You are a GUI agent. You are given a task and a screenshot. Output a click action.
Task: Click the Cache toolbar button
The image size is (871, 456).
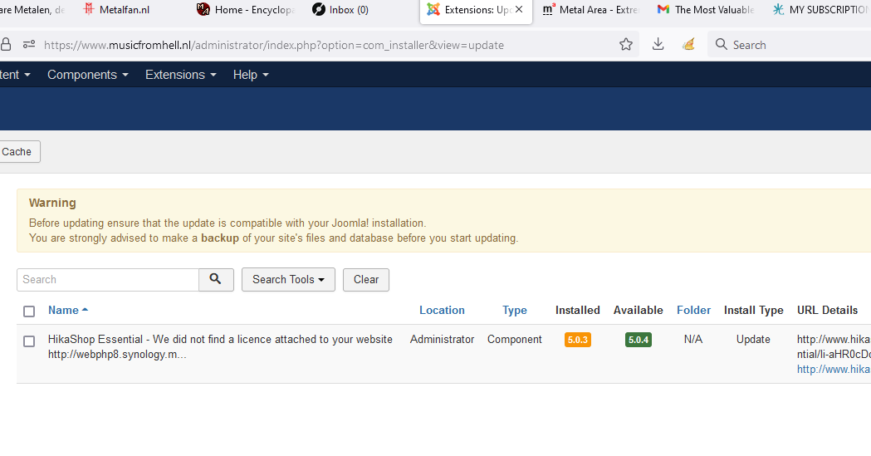click(x=19, y=152)
